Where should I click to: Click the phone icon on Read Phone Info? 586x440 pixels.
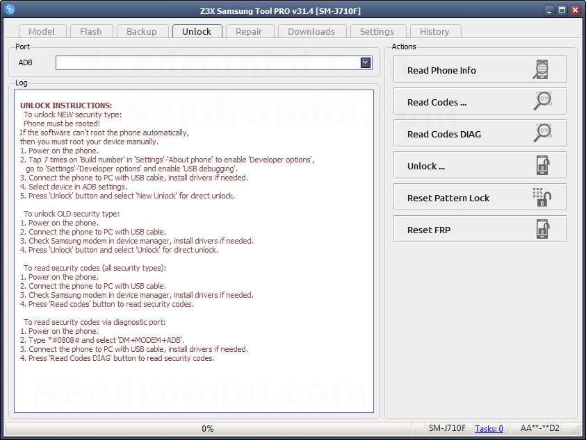[541, 69]
